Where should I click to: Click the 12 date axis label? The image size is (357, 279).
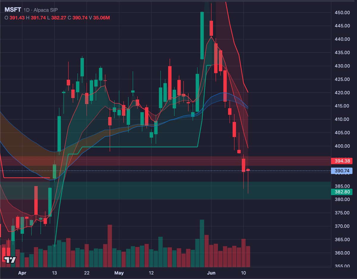pyautogui.click(x=151, y=273)
